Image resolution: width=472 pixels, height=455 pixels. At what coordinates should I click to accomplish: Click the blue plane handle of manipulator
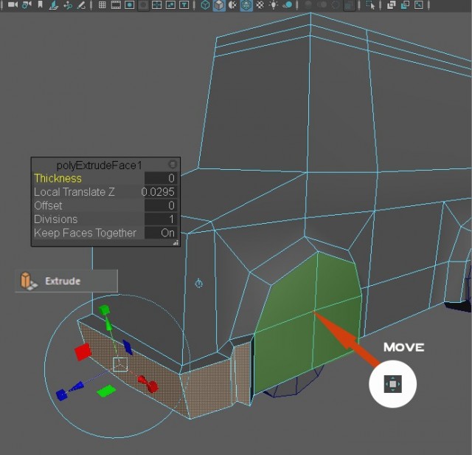click(x=128, y=347)
